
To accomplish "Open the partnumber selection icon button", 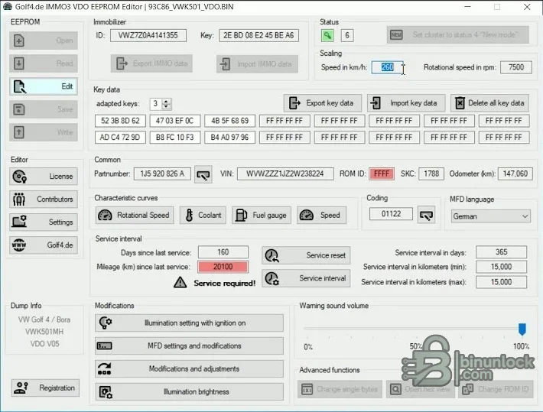I will [203, 174].
